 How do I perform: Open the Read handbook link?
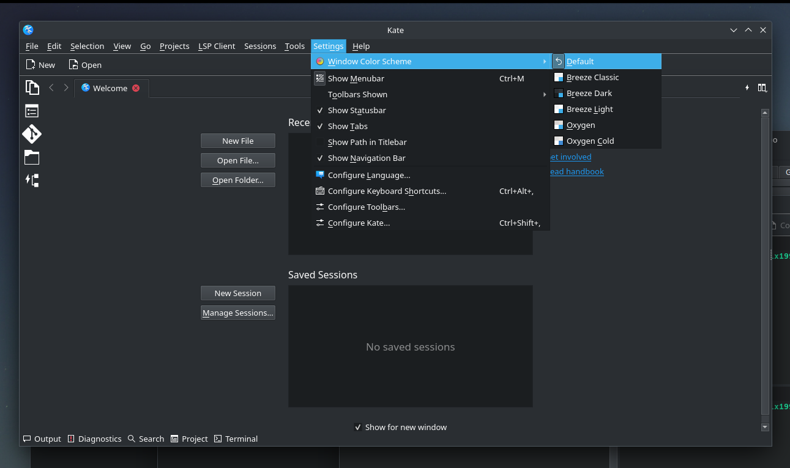(576, 171)
